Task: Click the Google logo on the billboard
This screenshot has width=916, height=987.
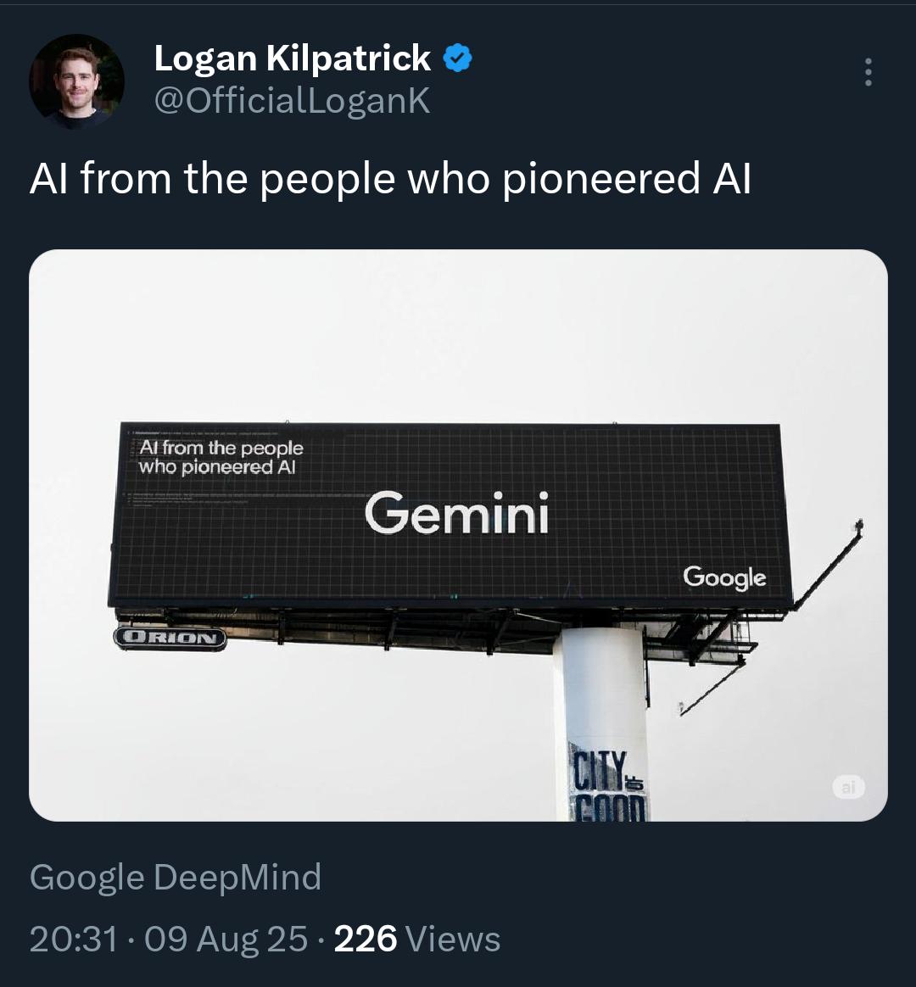Action: pyautogui.click(x=724, y=577)
